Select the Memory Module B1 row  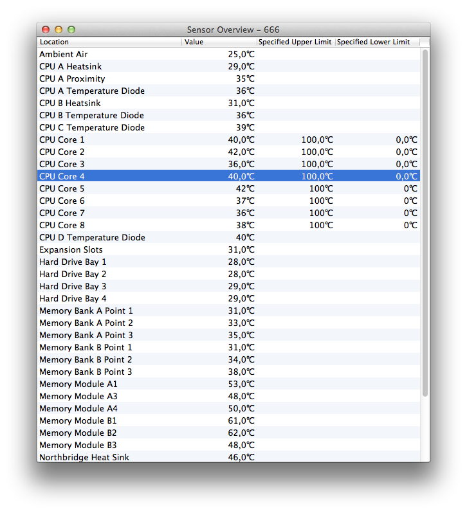point(228,420)
